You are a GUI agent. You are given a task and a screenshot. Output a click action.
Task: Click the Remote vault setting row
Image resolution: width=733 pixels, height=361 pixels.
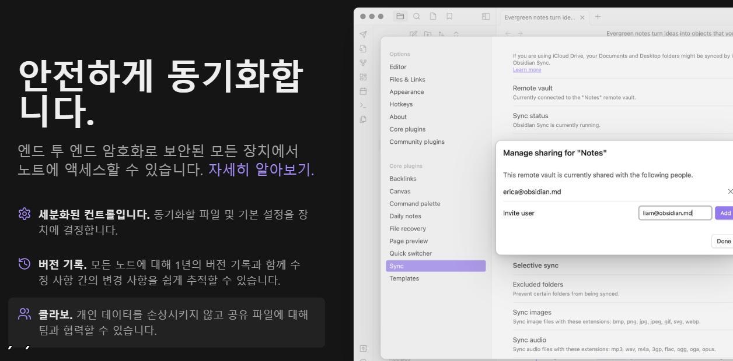(x=623, y=93)
